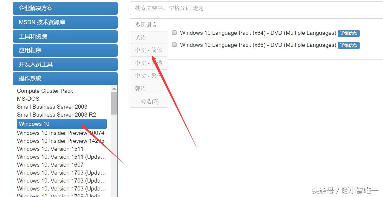
Task: Open the 工具和资源 sidebar section
Action: (x=65, y=37)
